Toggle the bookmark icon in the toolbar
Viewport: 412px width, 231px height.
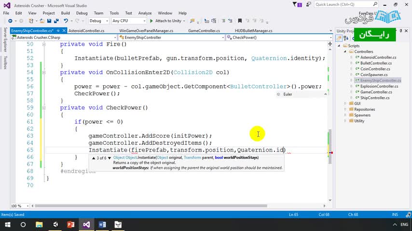pyautogui.click(x=240, y=21)
